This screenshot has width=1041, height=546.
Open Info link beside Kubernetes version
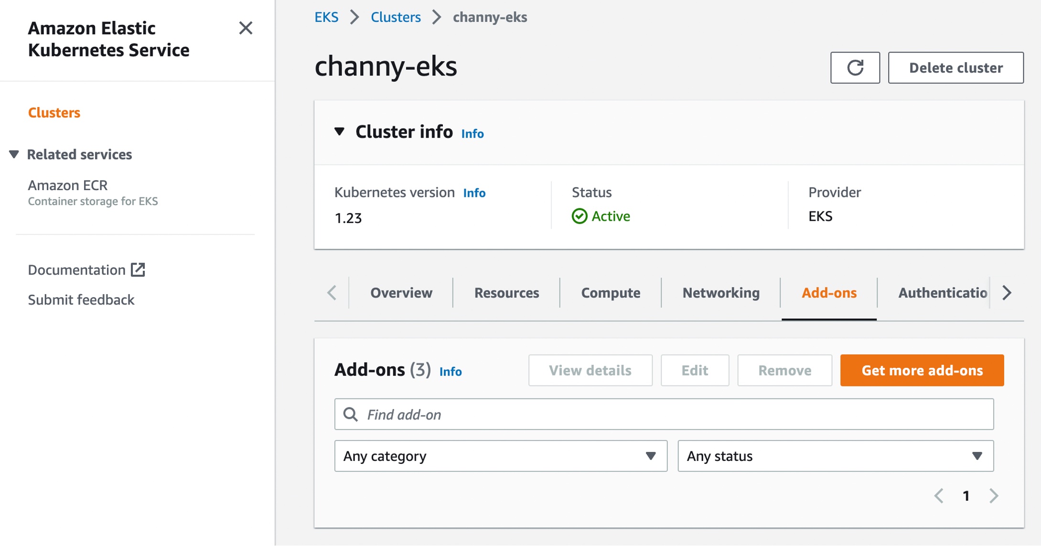[x=474, y=193]
